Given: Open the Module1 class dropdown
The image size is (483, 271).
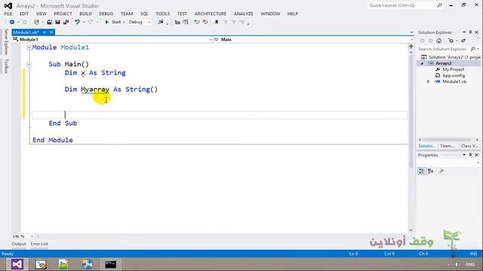Looking at the screenshot, I should point(112,40).
